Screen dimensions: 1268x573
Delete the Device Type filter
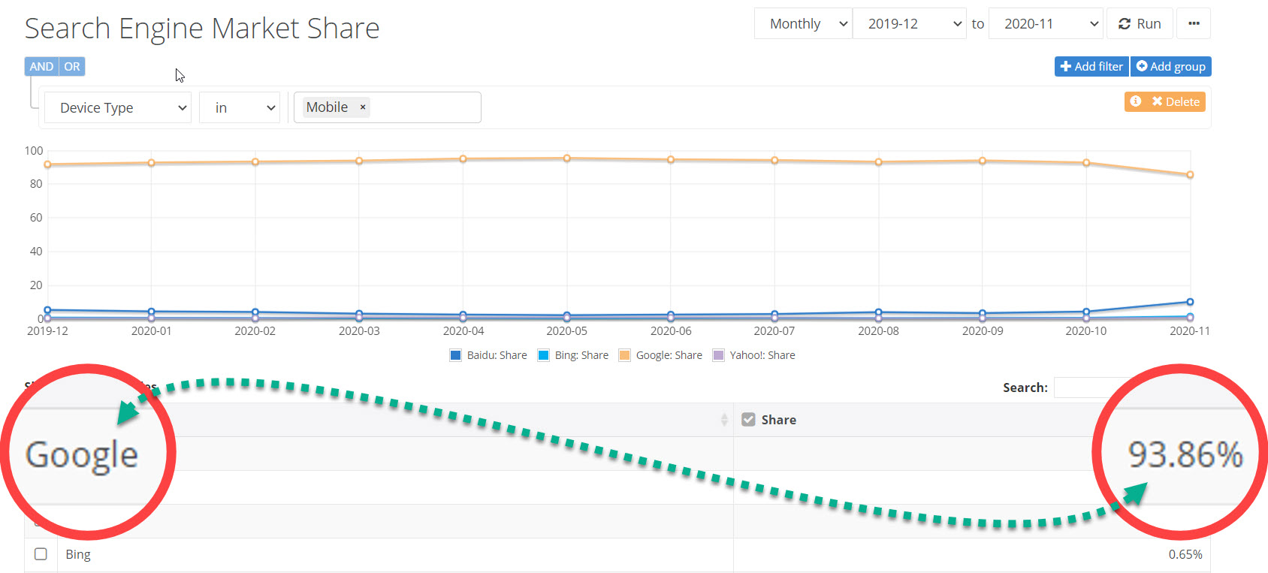1176,101
